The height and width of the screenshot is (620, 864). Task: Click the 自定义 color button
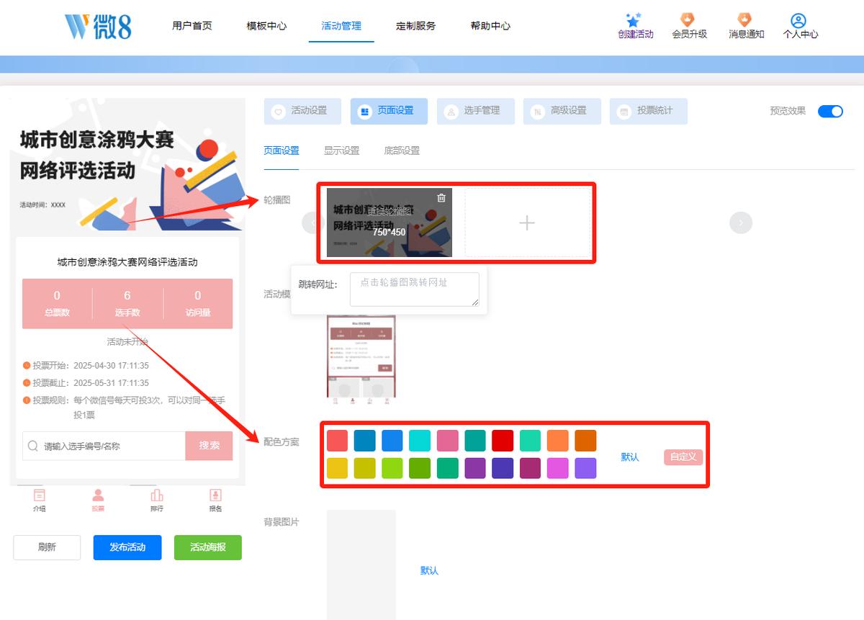[683, 457]
